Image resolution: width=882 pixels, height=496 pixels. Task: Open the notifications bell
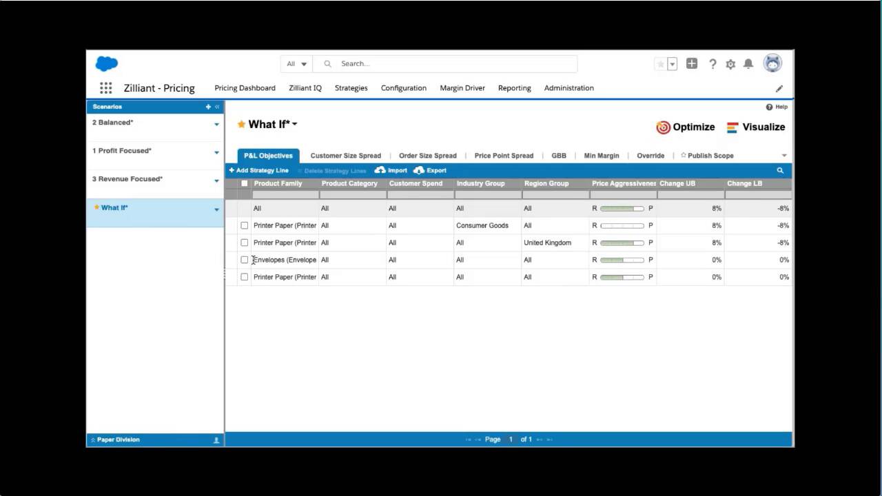click(748, 63)
